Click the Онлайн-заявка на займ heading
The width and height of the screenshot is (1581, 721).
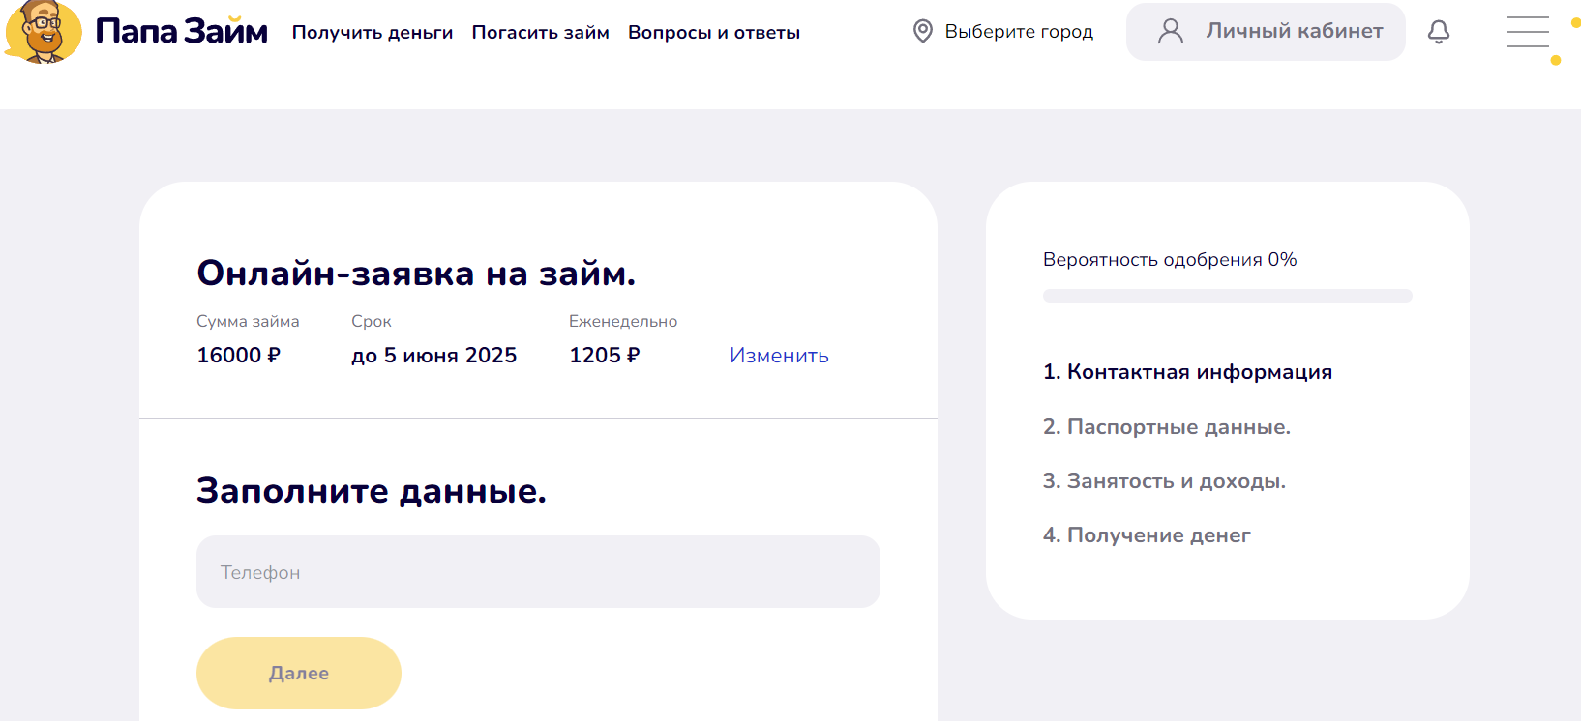coord(416,274)
